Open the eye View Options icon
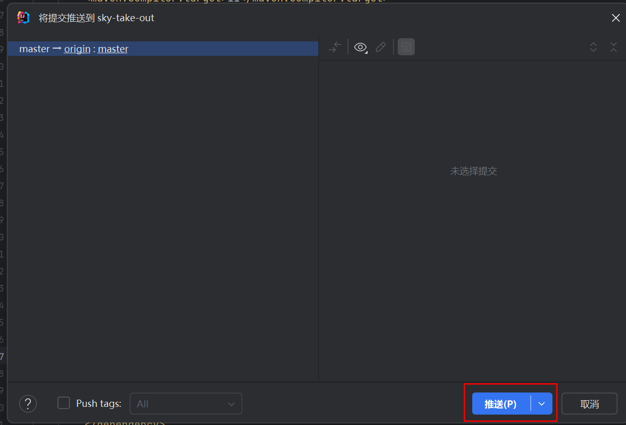The width and height of the screenshot is (626, 425). [360, 47]
